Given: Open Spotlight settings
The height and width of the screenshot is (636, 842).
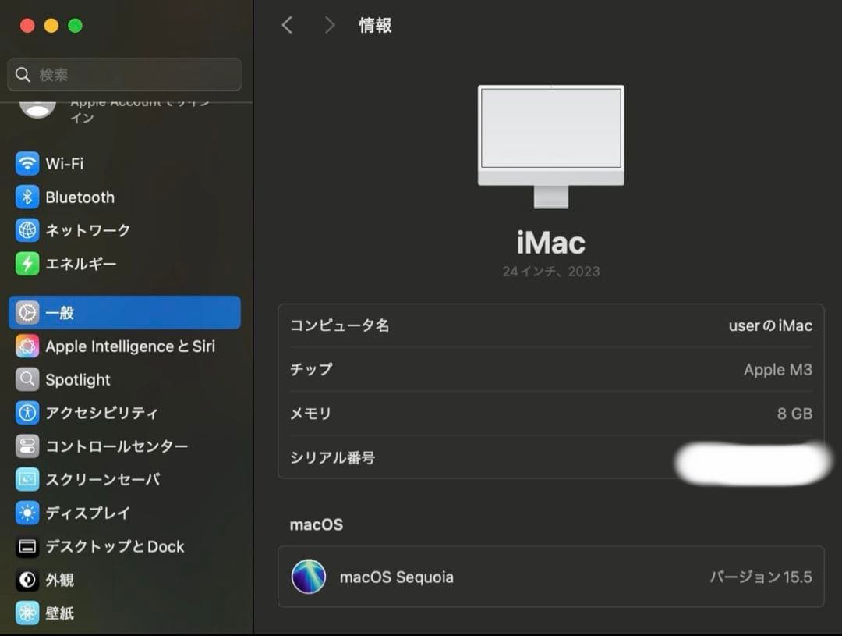Looking at the screenshot, I should coord(78,379).
